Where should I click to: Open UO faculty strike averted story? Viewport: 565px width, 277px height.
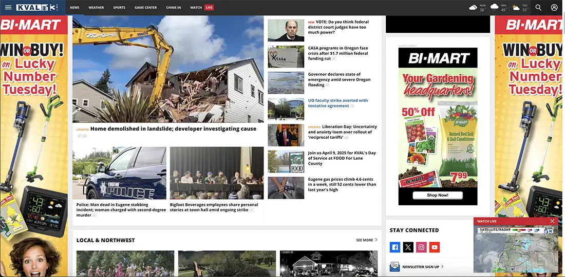click(x=337, y=103)
